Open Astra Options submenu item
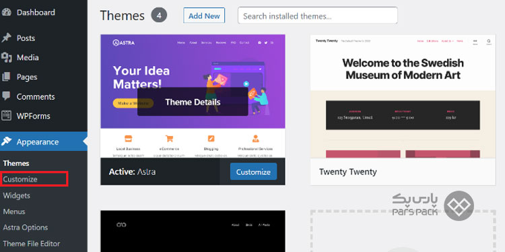The image size is (505, 252). [26, 228]
